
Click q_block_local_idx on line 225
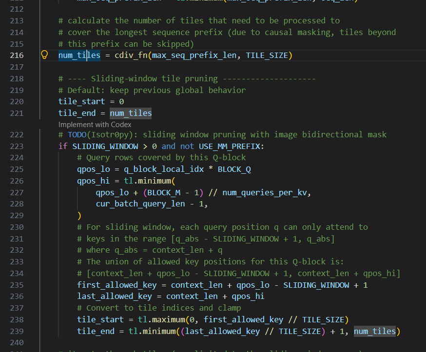click(x=164, y=169)
